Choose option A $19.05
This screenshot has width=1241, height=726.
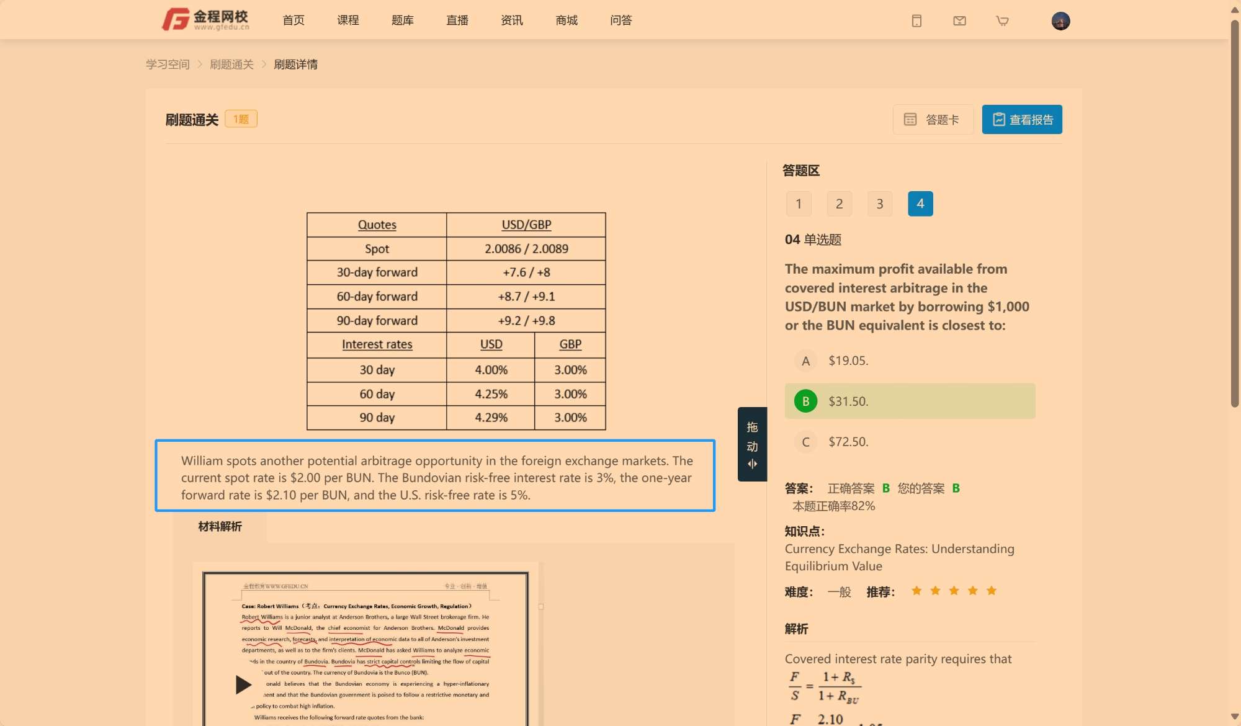click(910, 361)
